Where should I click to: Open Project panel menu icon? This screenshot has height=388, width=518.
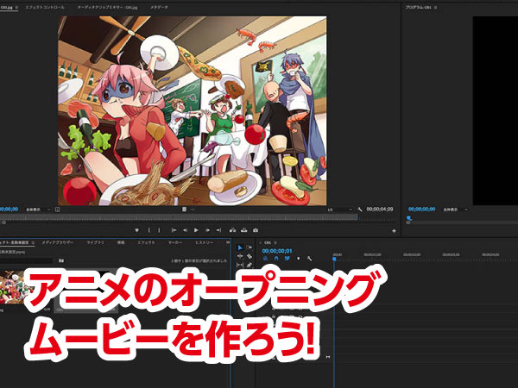point(33,242)
